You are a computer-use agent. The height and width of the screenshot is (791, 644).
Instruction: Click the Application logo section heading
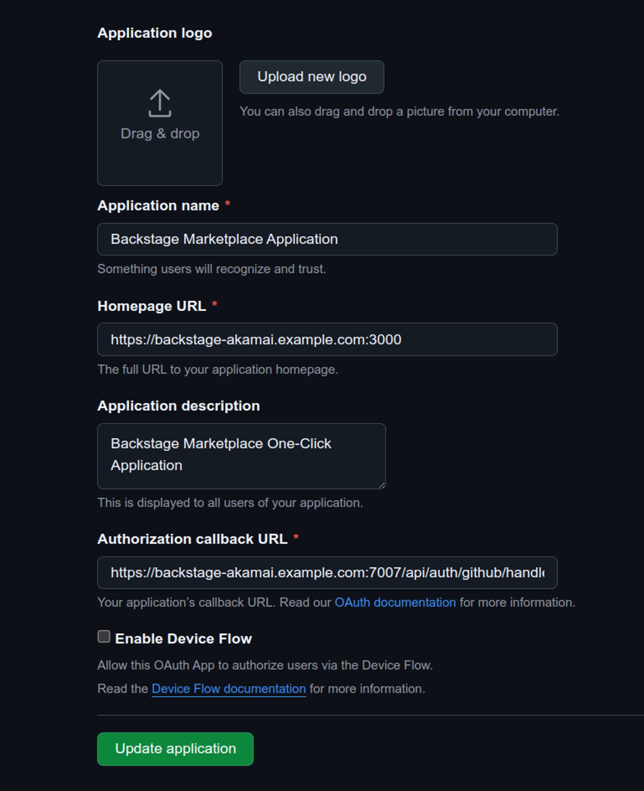click(155, 32)
